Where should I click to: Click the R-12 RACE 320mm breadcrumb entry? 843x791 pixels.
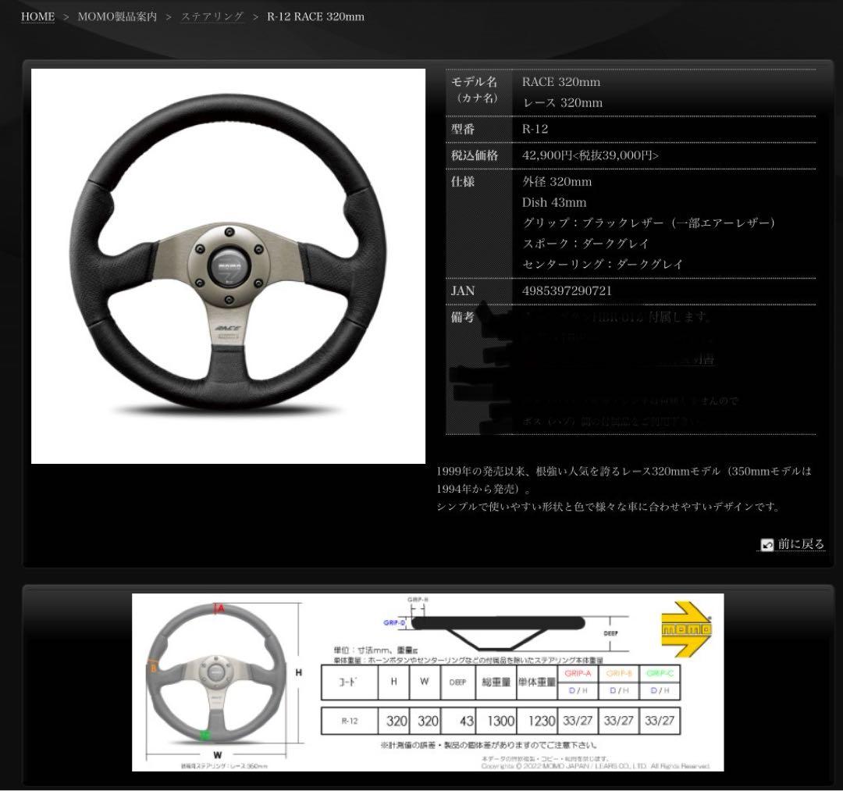pos(315,16)
